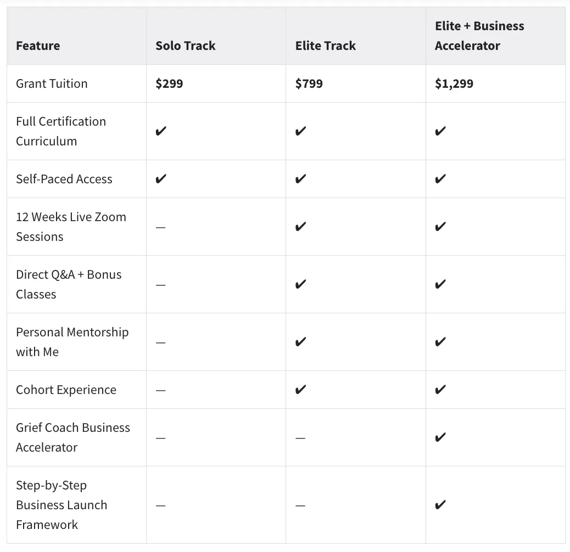Screen dimensions: 570x552
Task: Click Elite Track checkmark for Personal Mentorship
Action: (x=300, y=342)
